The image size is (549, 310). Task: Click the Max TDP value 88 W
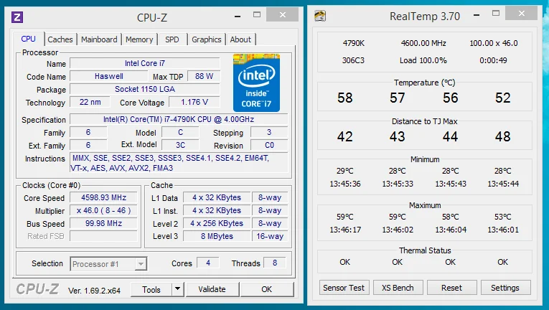coord(204,76)
